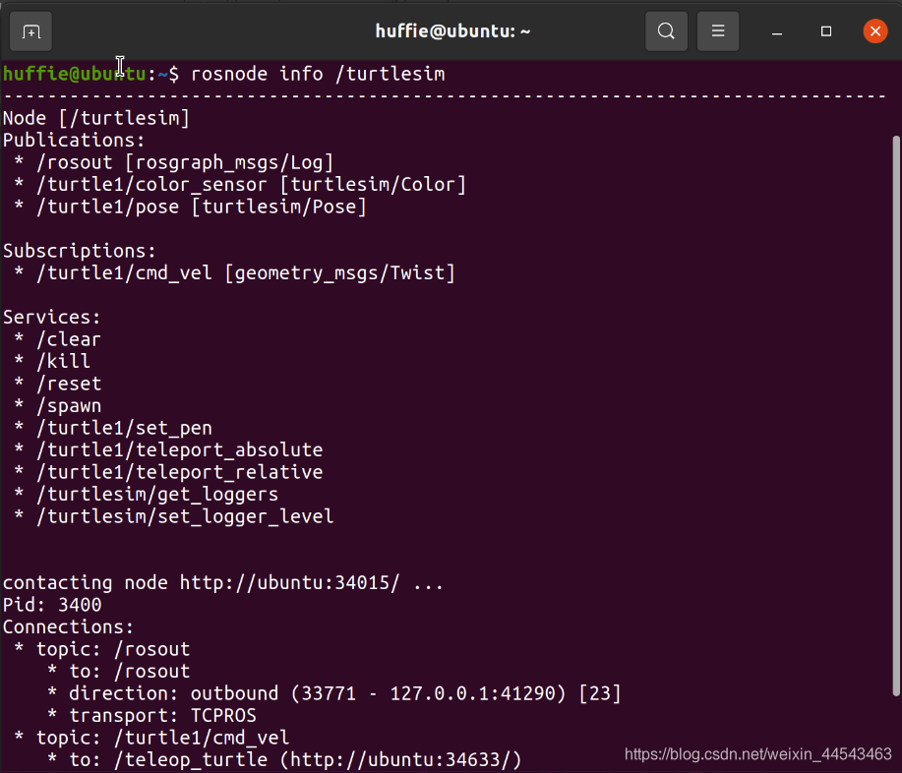
Task: Click the 'Pid: 3400' line
Action: click(x=52, y=605)
